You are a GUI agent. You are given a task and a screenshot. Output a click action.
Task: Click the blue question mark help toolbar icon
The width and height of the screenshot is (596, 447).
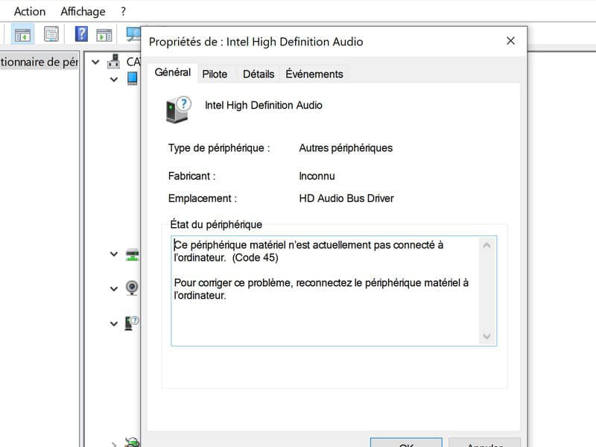pos(81,34)
